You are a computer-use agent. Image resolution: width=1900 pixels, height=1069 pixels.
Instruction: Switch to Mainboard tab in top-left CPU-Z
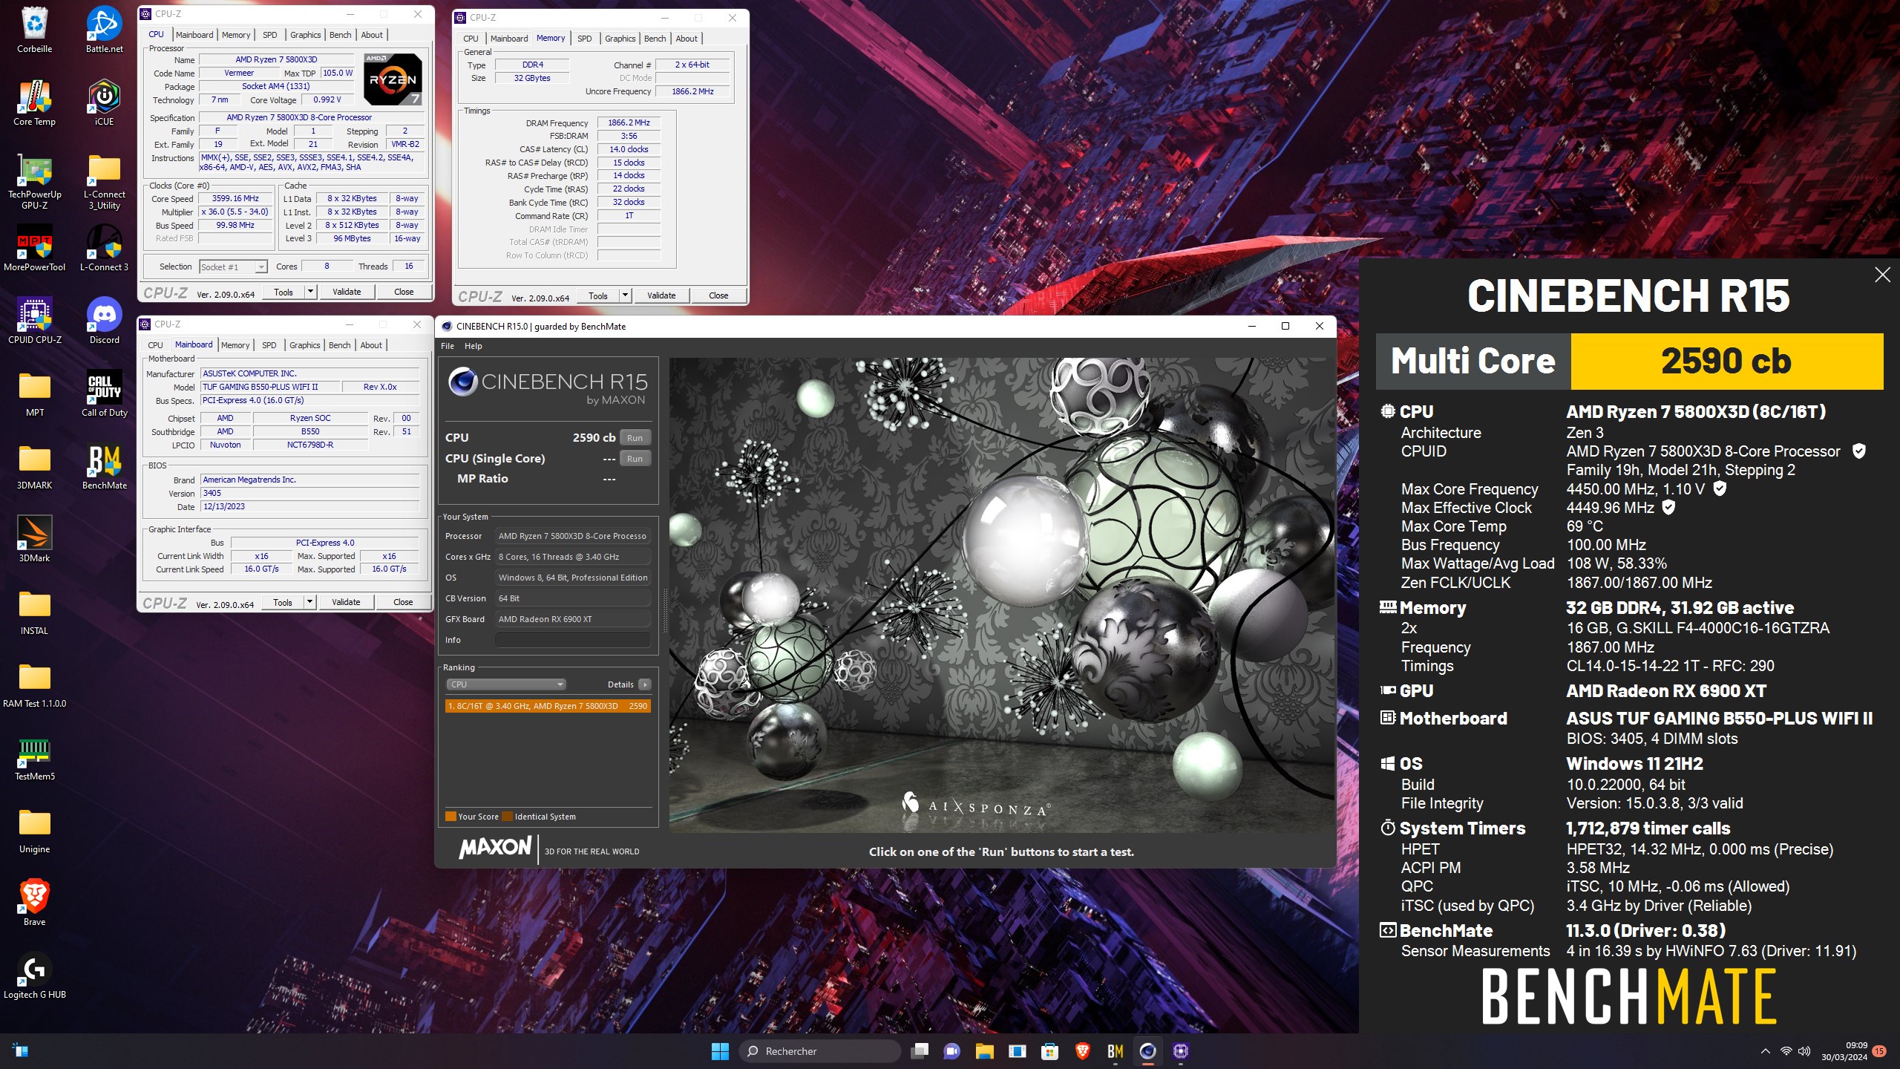tap(194, 35)
